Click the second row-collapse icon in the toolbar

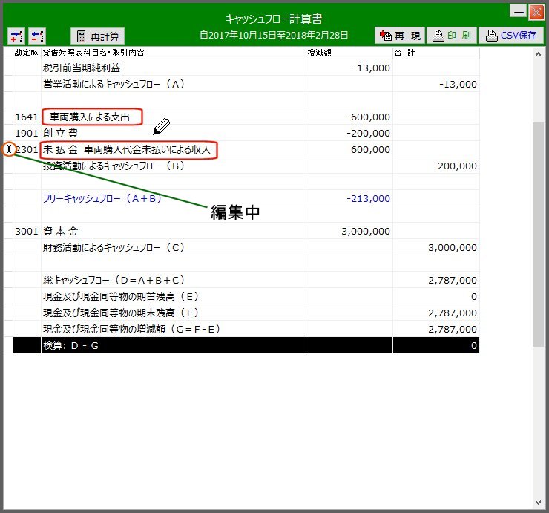pos(37,36)
